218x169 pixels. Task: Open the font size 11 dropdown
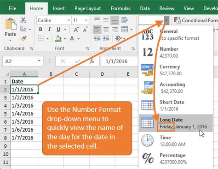[x=86, y=20]
